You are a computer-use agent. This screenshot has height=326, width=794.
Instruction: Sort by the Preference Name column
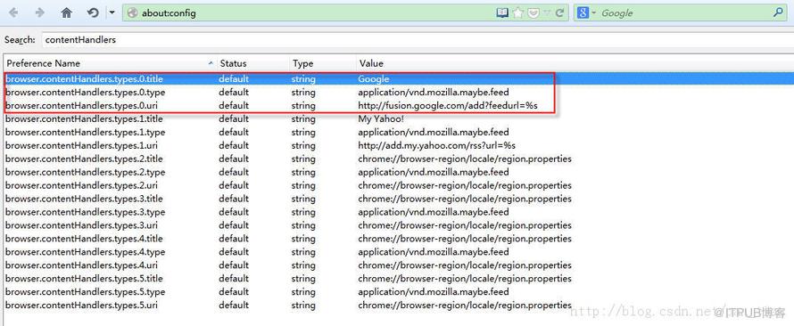coord(110,63)
